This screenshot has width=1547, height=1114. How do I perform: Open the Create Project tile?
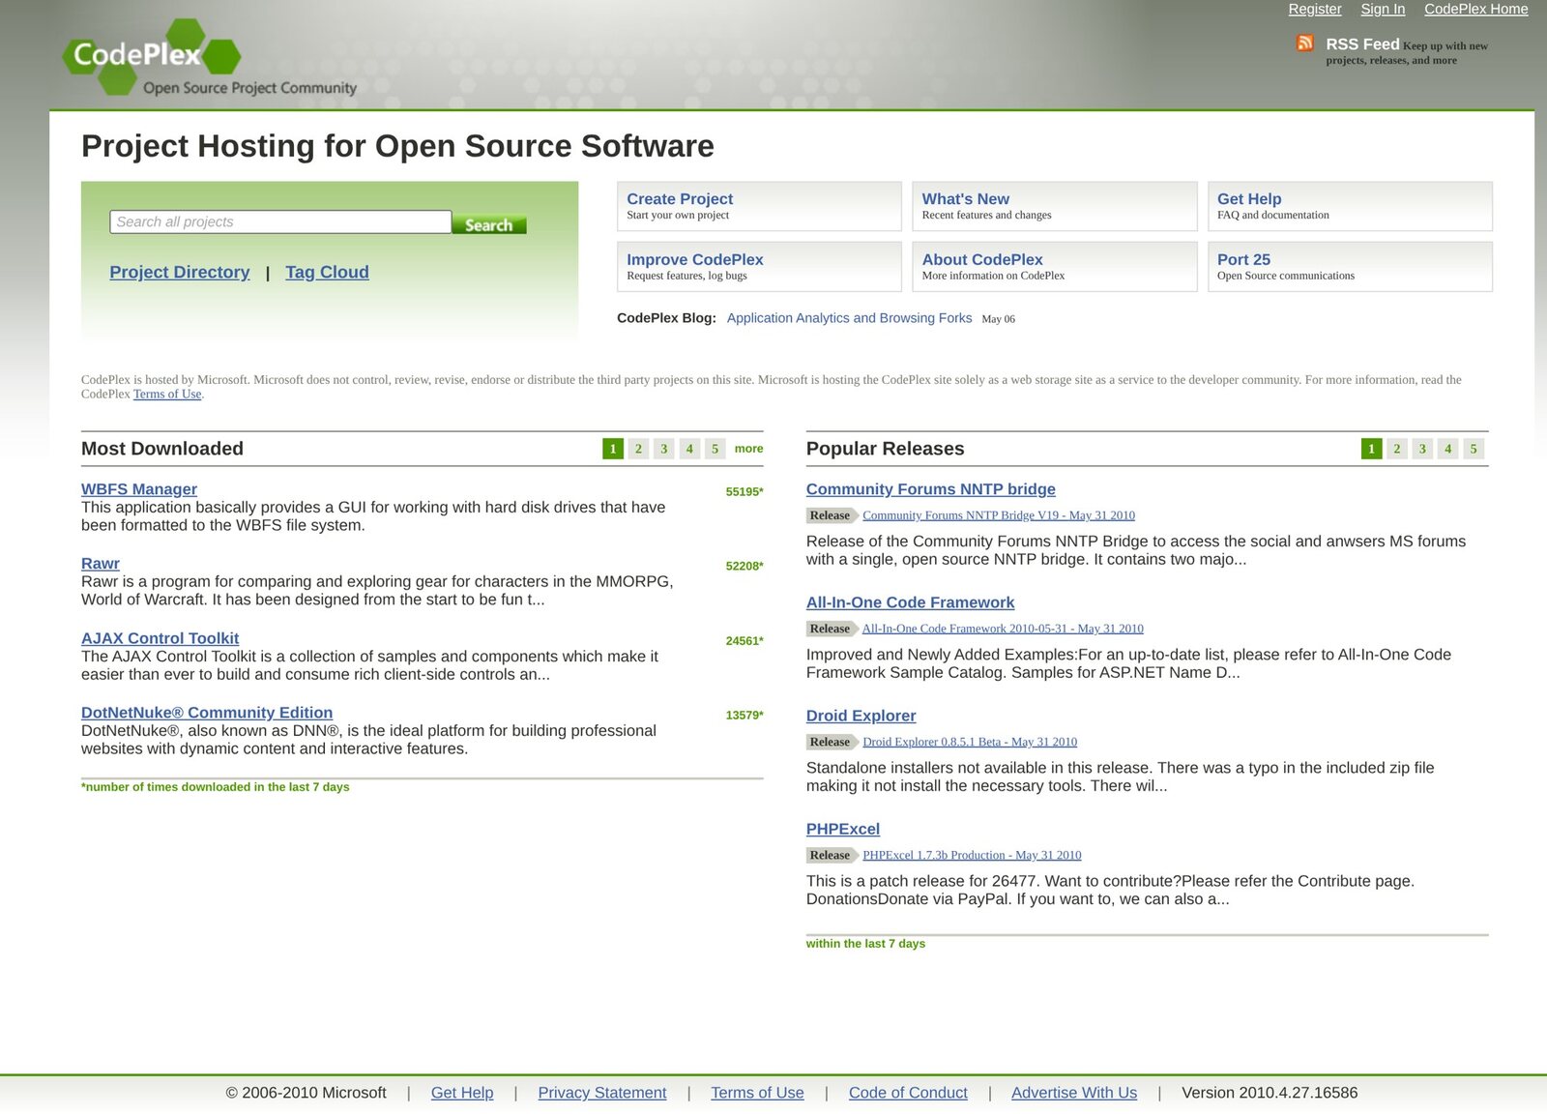(x=759, y=206)
